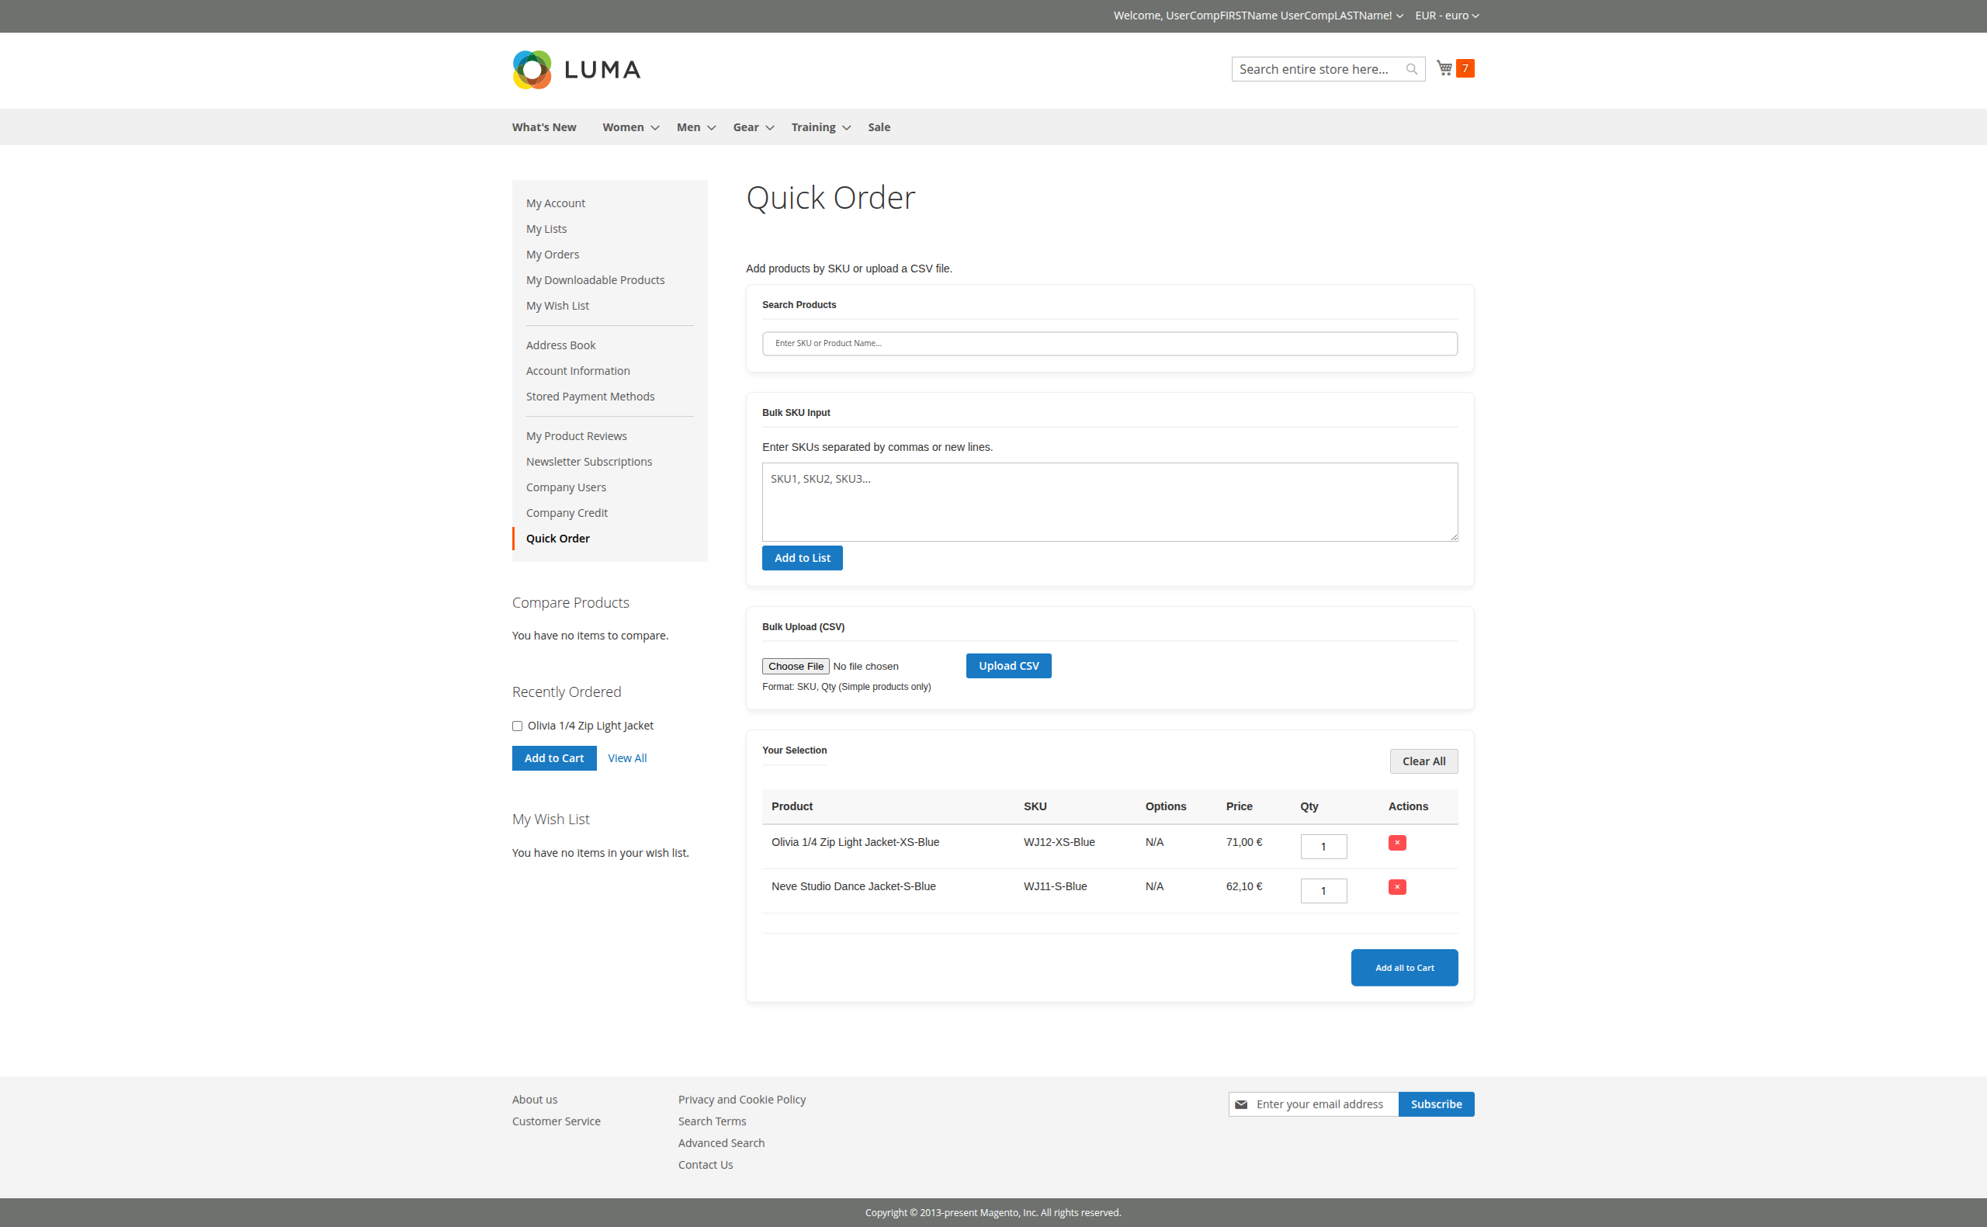Check the Olivia 1/4 Zip Light Jacket checkbox

(x=517, y=726)
